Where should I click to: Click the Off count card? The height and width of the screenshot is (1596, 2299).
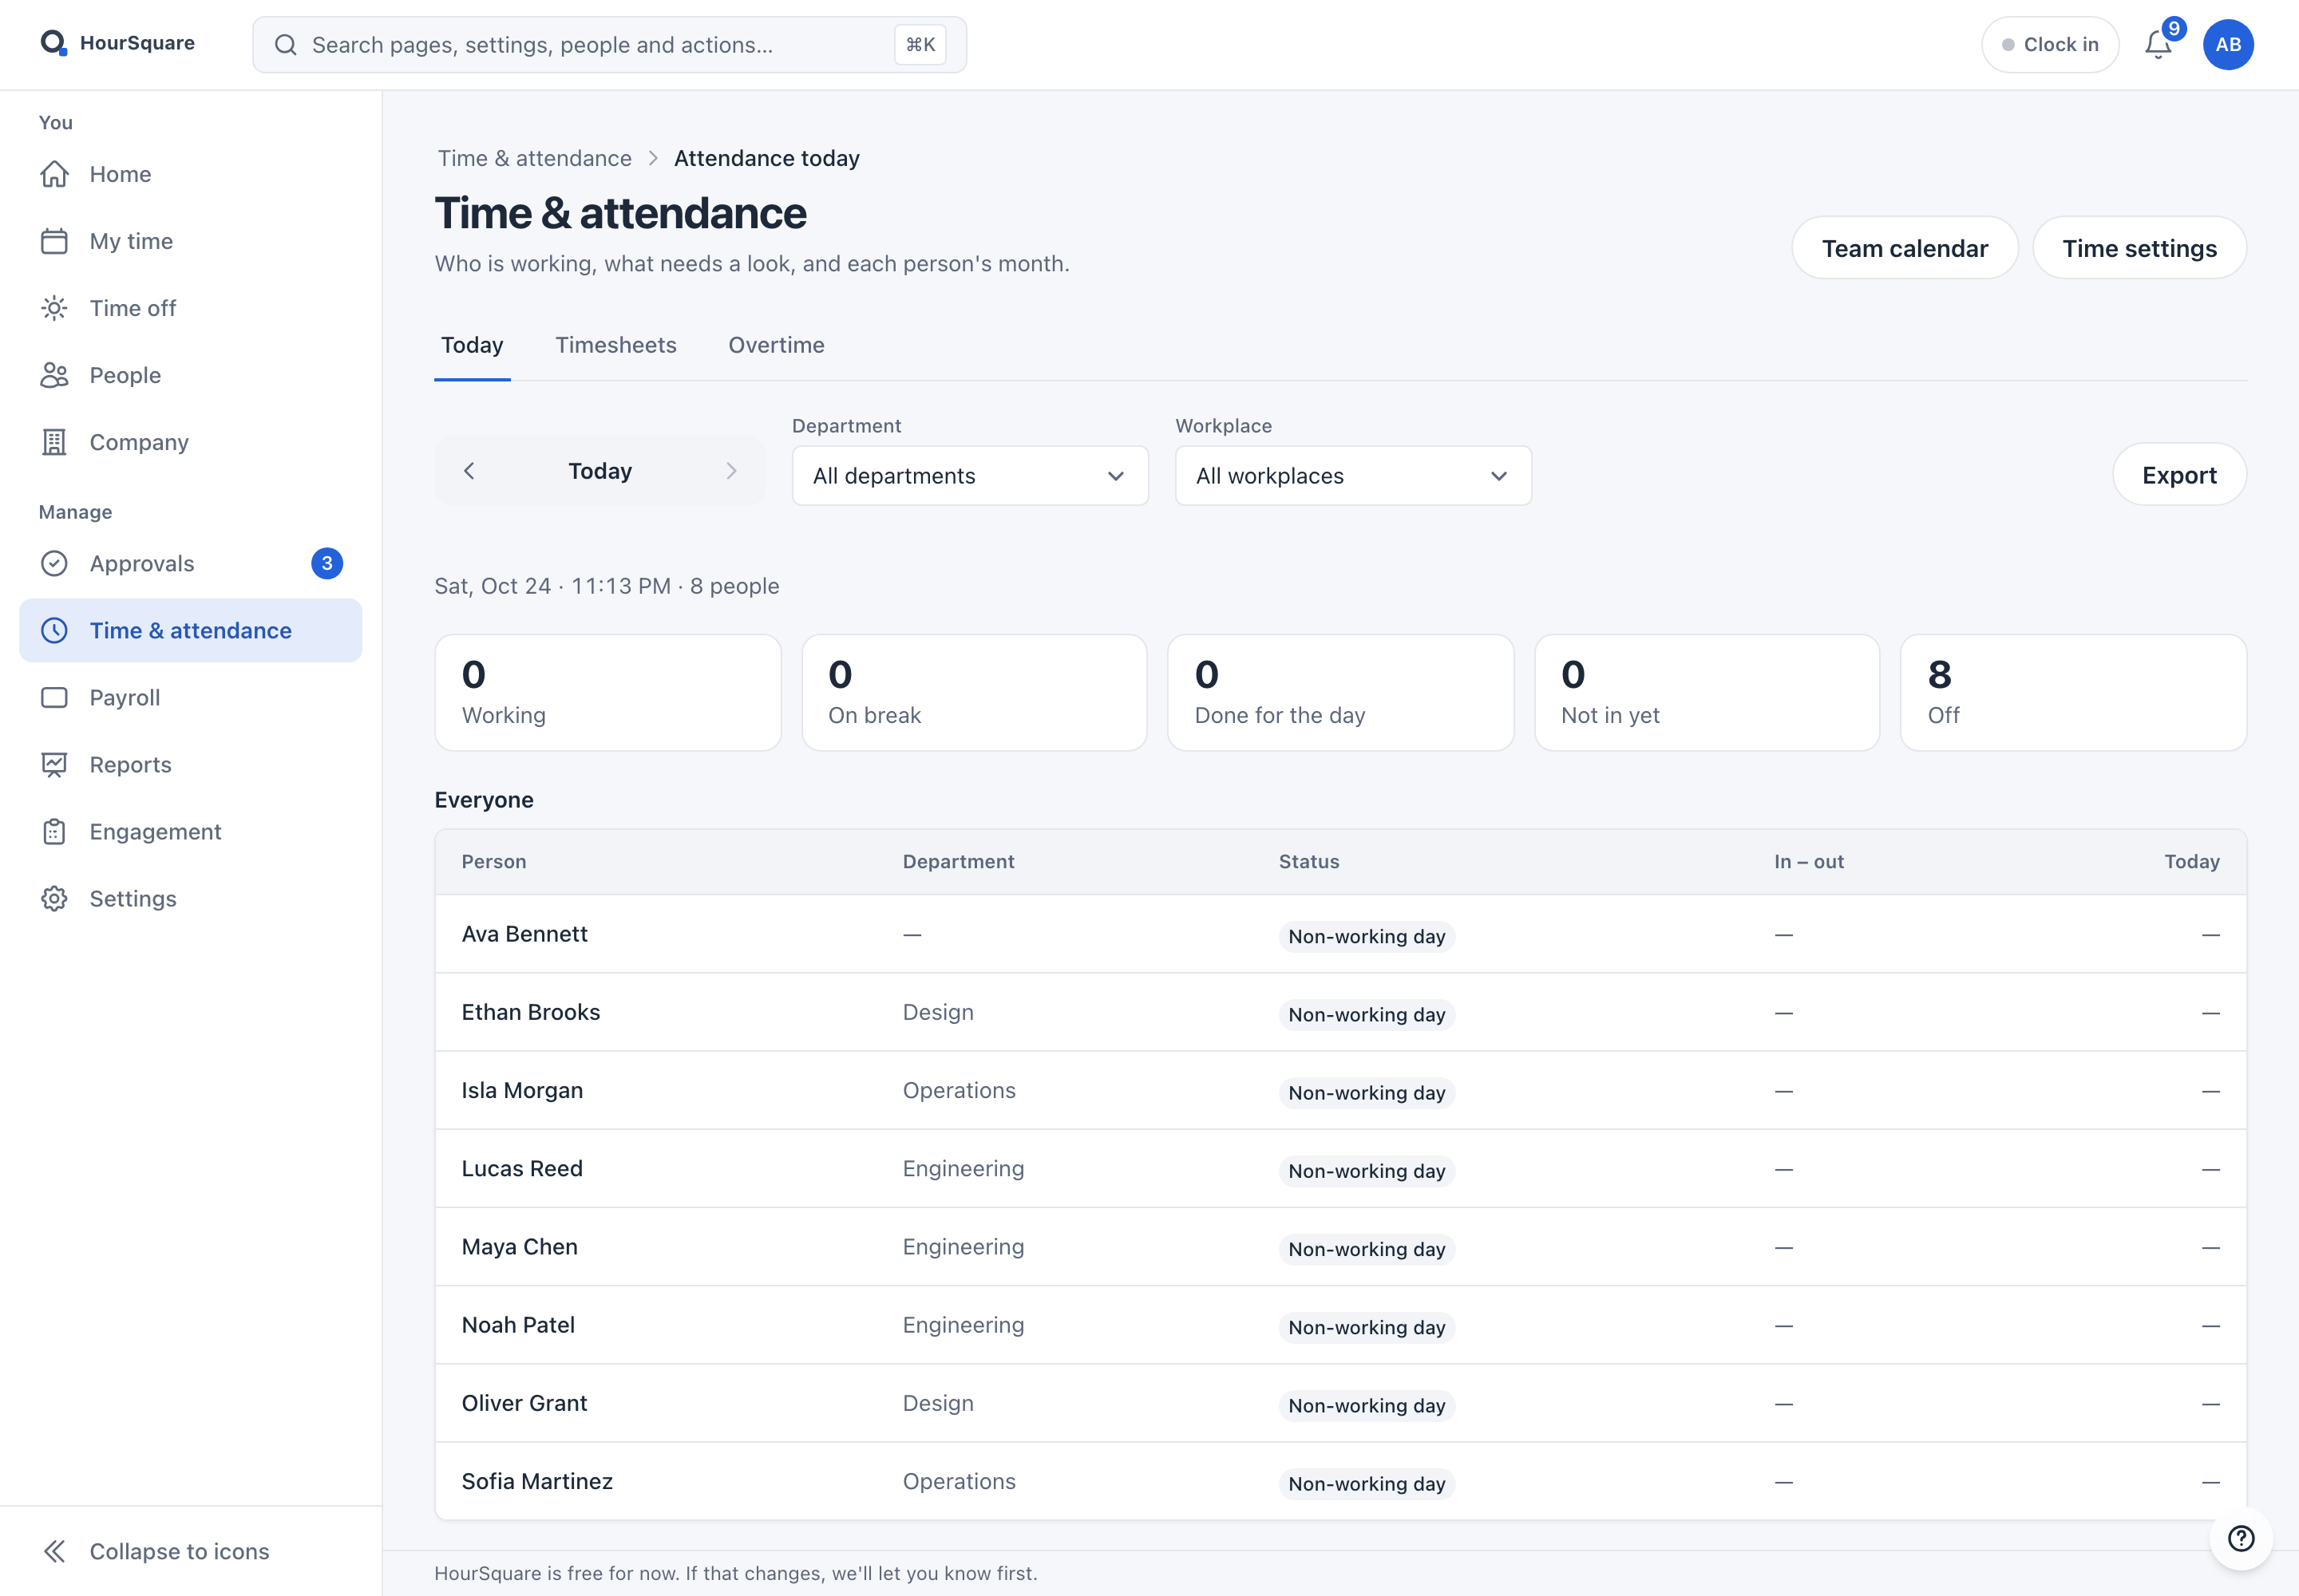tap(2073, 692)
